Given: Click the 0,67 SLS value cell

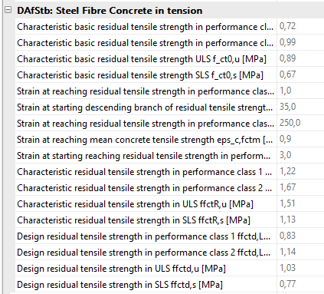Looking at the screenshot, I should click(300, 74).
